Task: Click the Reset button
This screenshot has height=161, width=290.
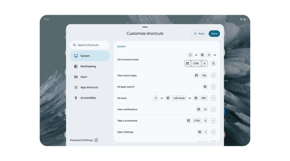Action: tap(199, 34)
